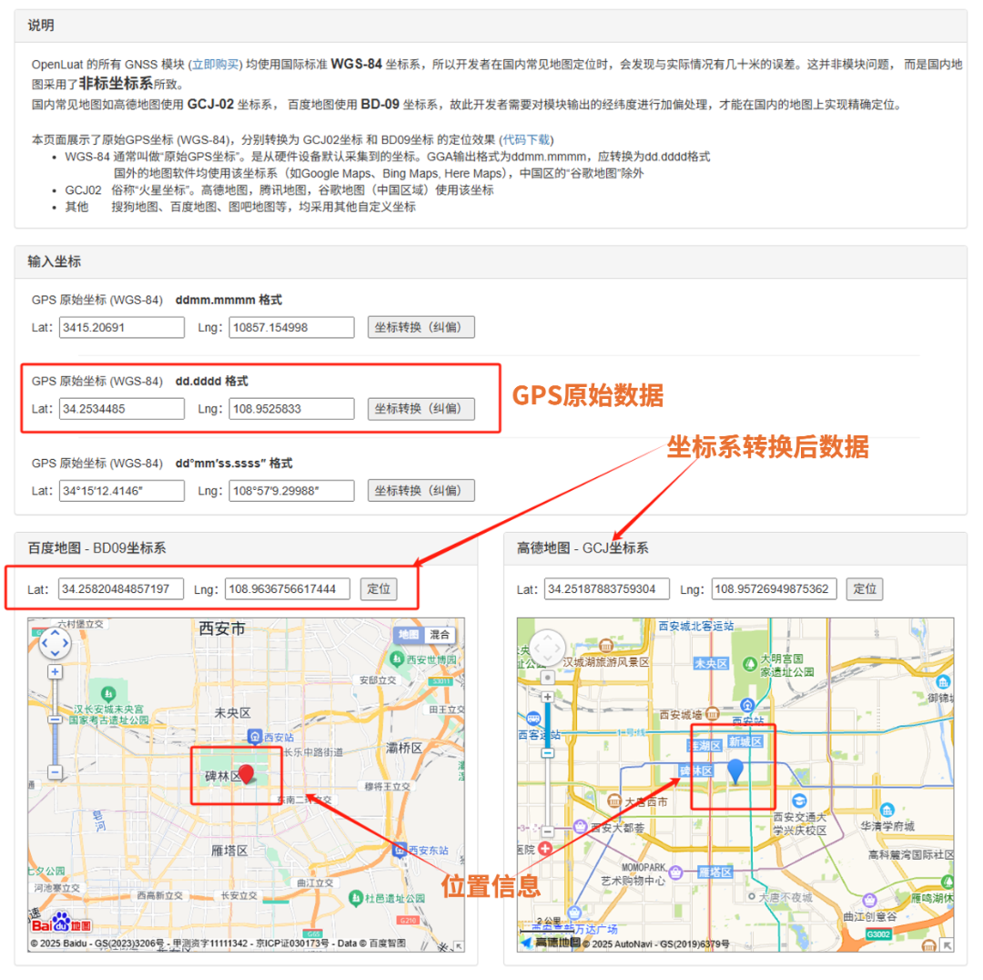The image size is (983, 980).
Task: Open the Gaode map overview arrow in corner
Action: click(947, 944)
